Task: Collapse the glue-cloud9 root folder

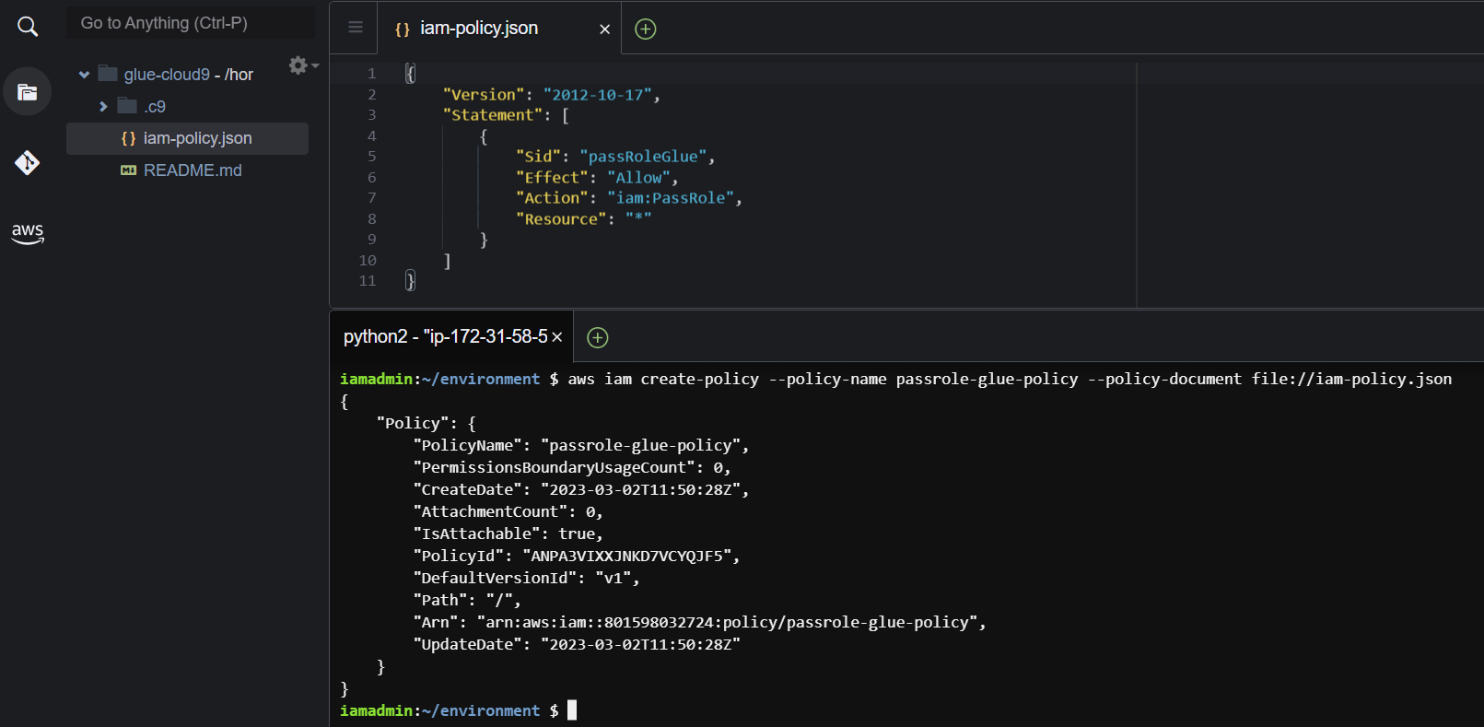Action: point(84,75)
